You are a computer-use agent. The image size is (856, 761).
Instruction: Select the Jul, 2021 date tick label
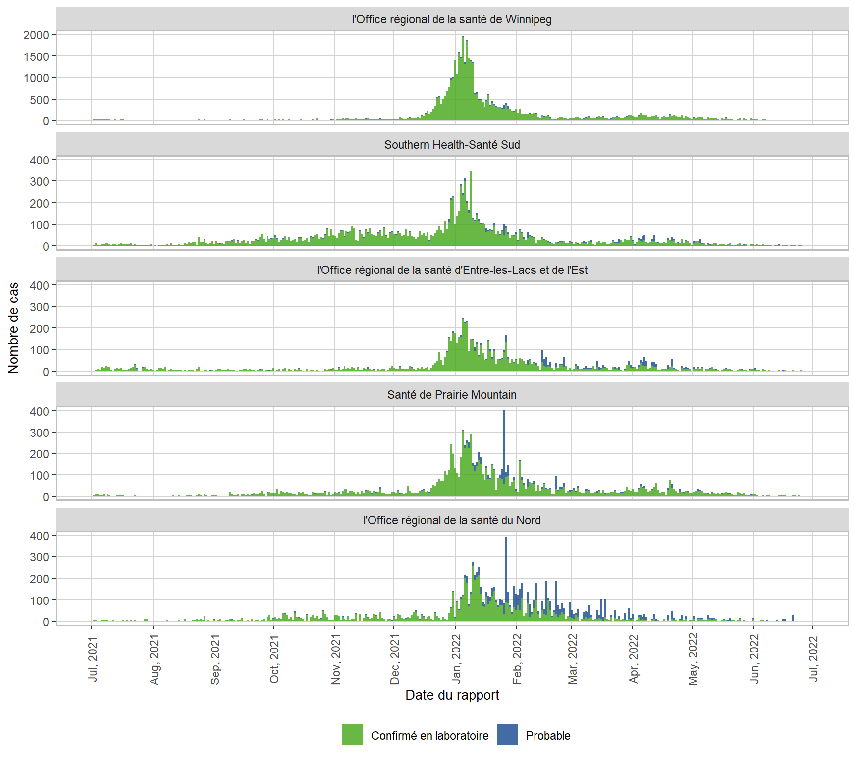click(93, 658)
